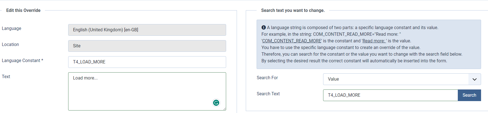This screenshot has width=488, height=113.
Task: Click the disabled English (United Kingdom) language field
Action: [x=147, y=30]
